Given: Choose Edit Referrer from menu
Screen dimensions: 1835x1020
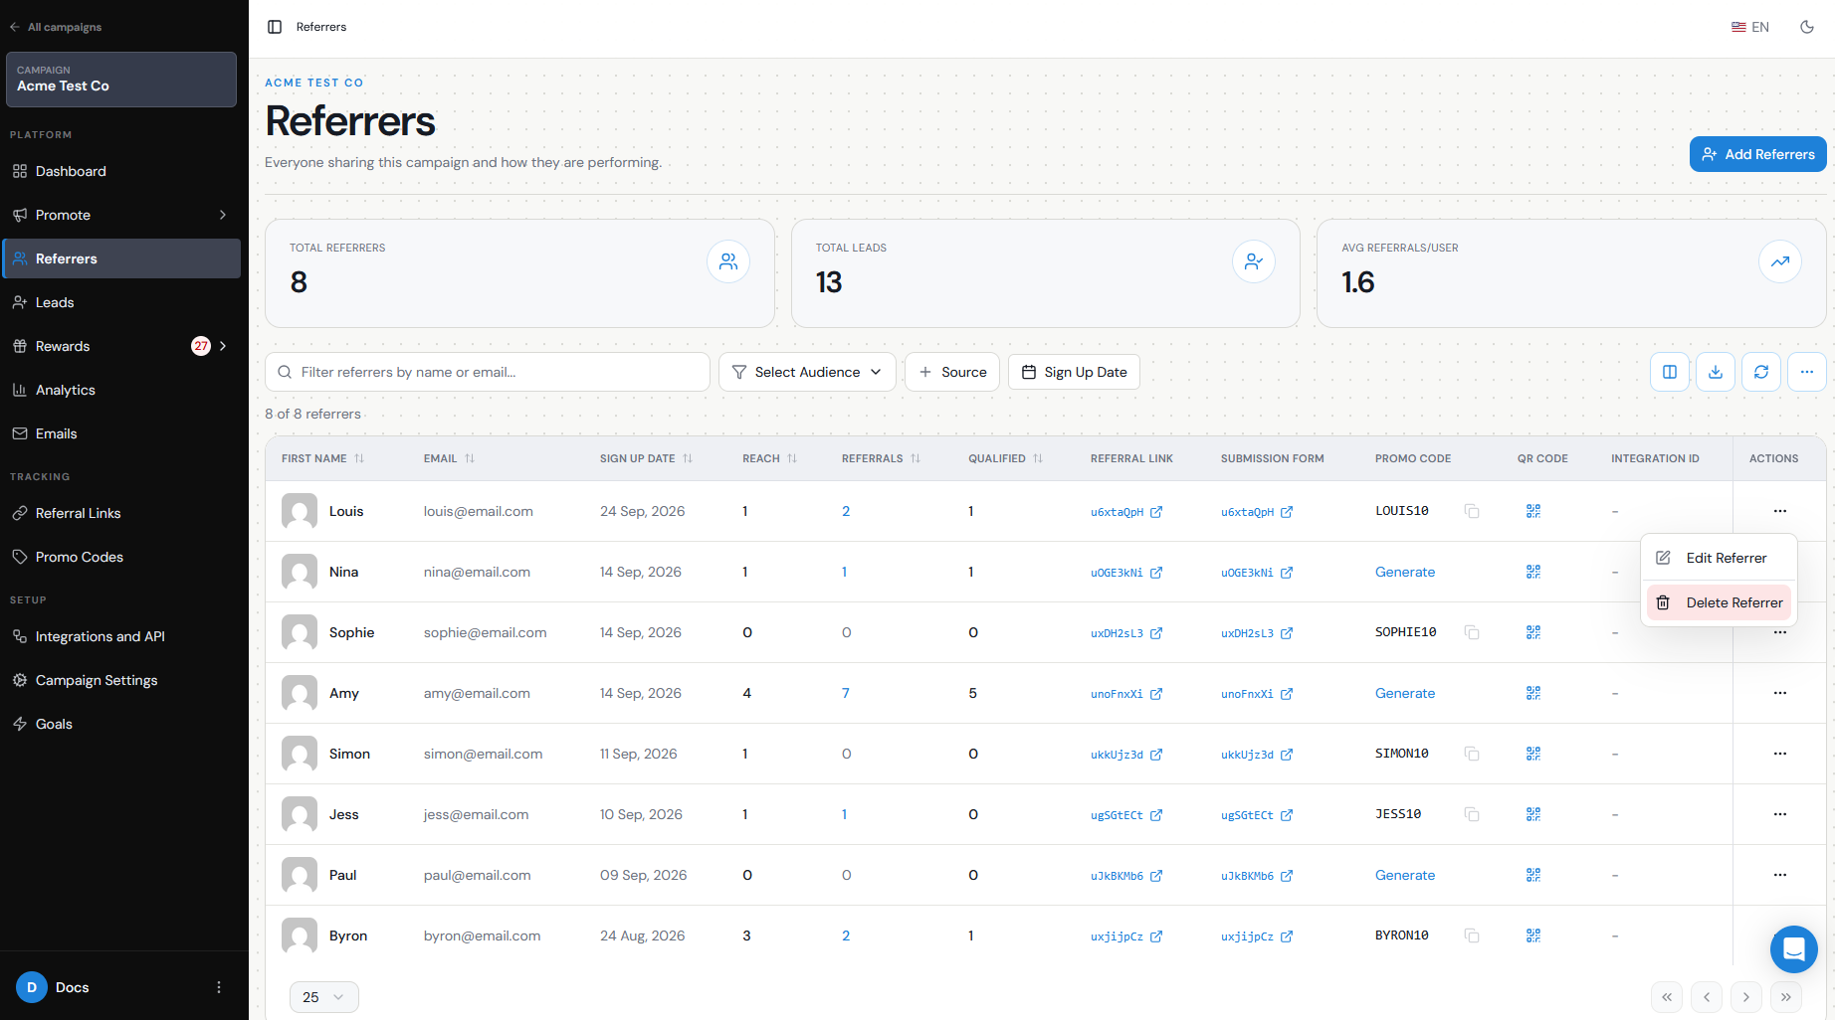Looking at the screenshot, I should coord(1719,558).
